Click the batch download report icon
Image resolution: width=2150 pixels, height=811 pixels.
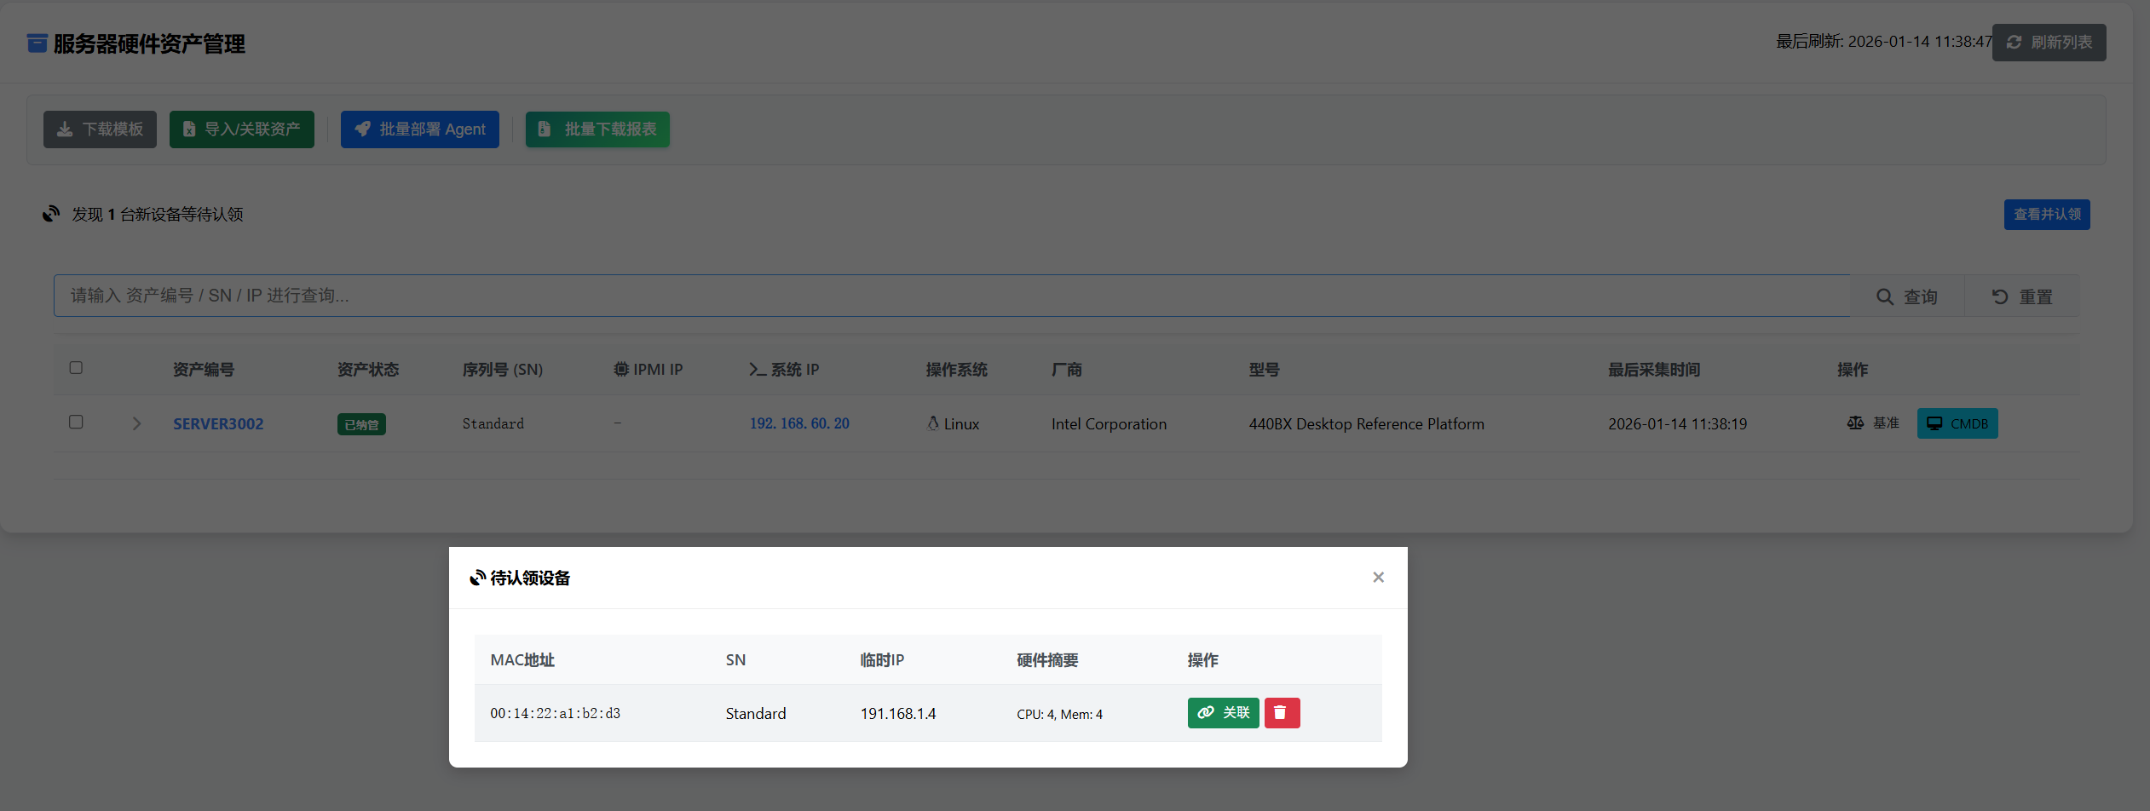point(544,129)
